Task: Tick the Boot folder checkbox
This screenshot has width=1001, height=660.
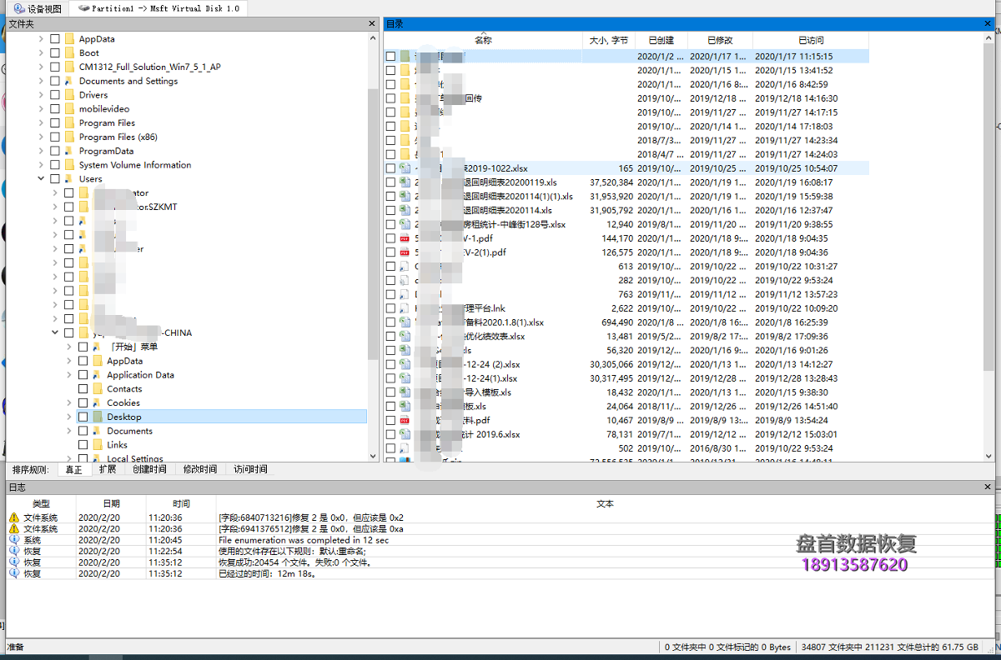Action: pos(55,52)
